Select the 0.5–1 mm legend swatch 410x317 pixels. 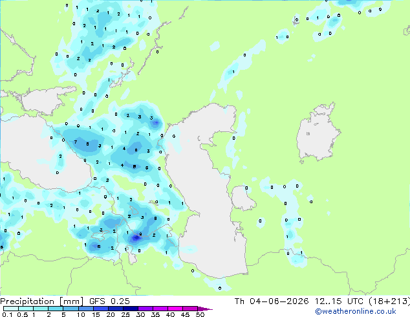[26, 309]
